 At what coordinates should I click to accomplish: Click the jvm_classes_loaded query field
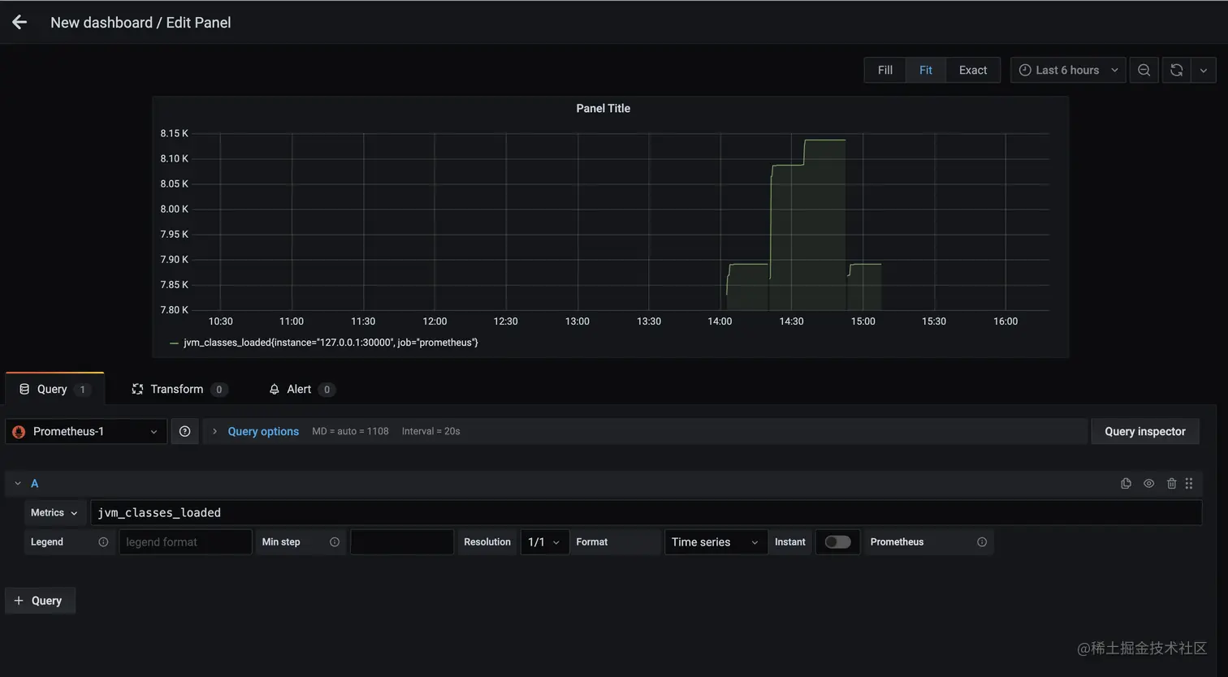tap(646, 512)
